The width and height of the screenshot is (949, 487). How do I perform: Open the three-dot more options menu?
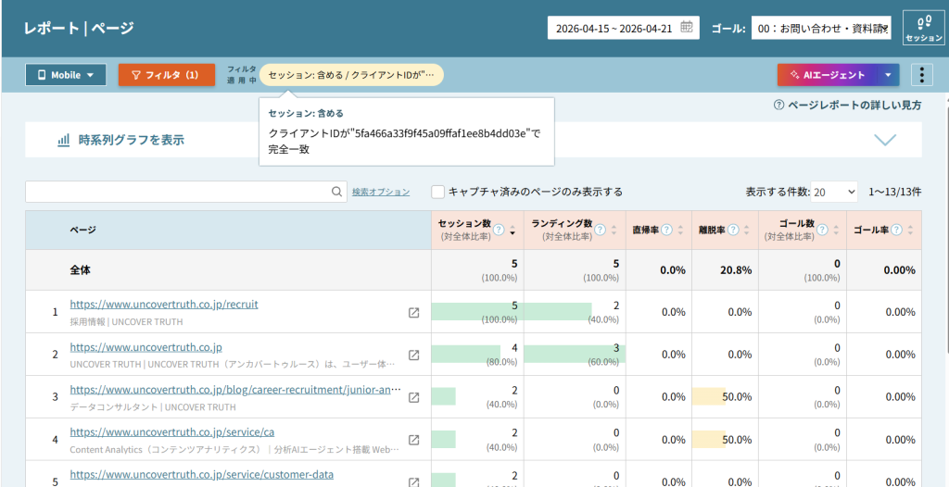(921, 75)
